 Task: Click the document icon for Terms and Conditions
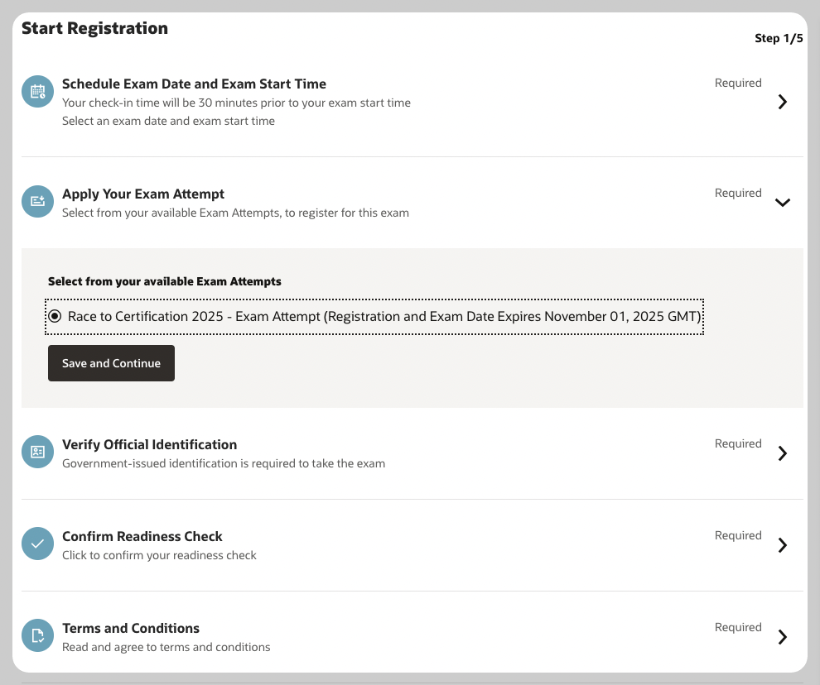pos(37,635)
